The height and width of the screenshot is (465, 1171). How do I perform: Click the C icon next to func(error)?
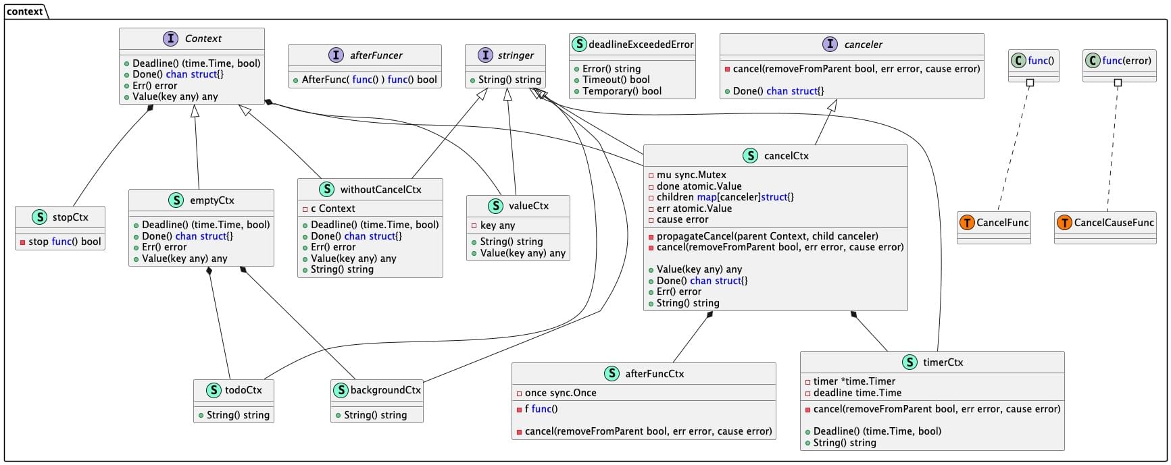tap(1093, 61)
